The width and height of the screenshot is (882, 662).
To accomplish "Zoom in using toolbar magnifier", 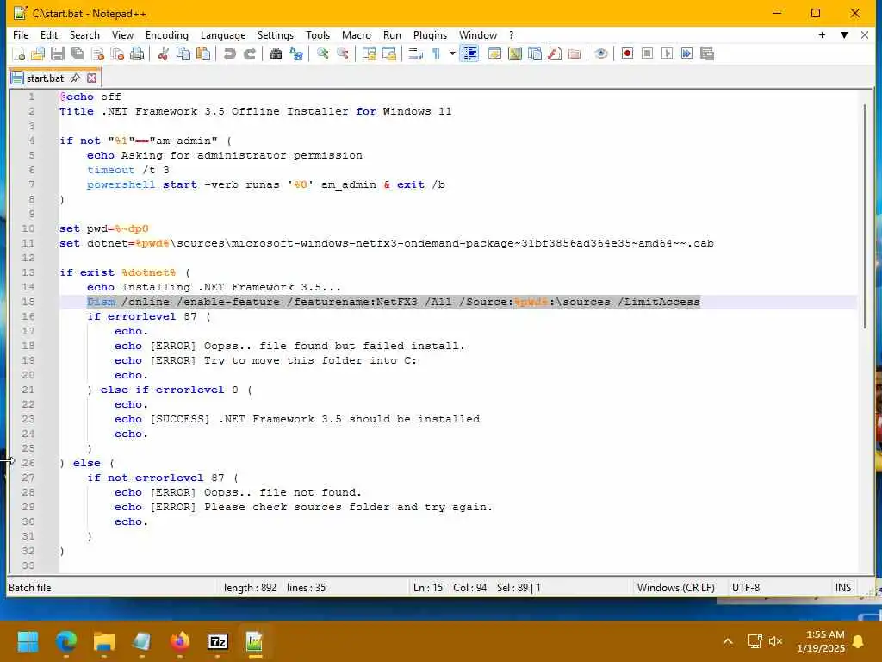I will tap(322, 54).
